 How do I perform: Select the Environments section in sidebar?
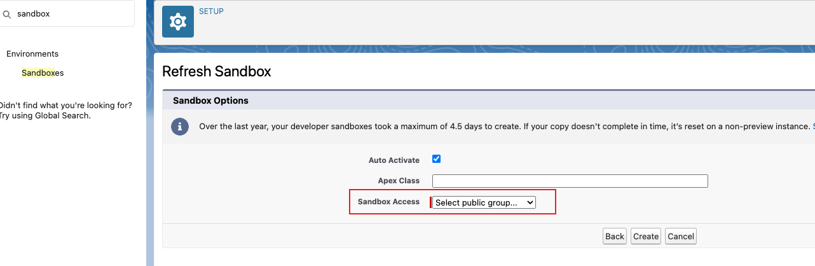coord(32,54)
